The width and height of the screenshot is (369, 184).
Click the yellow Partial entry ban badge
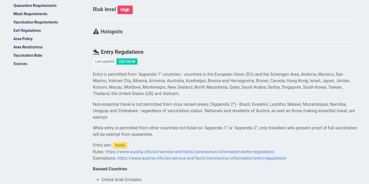[x=120, y=145]
